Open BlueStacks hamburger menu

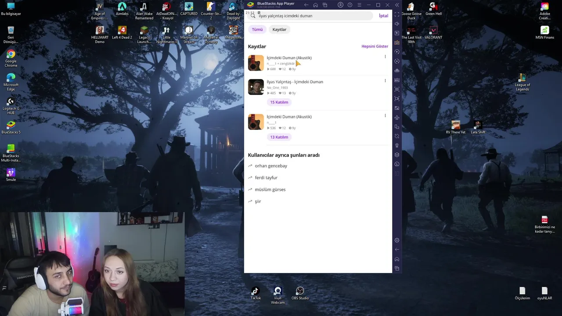click(x=359, y=5)
